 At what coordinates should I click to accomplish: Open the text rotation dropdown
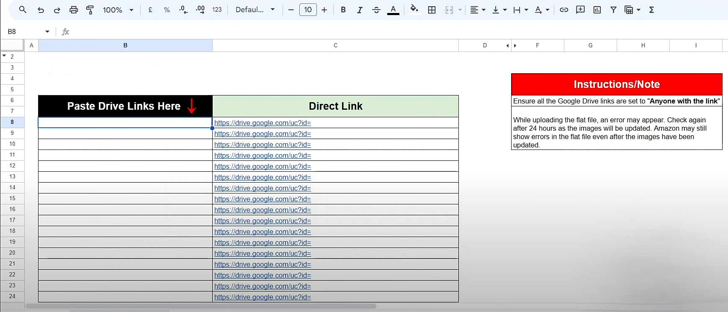click(x=542, y=10)
